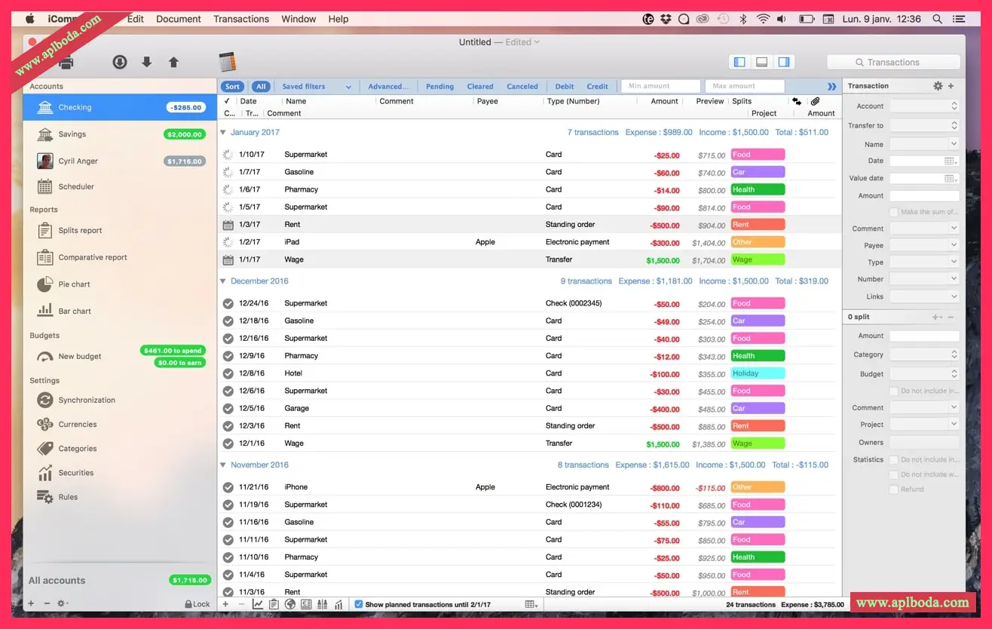Show only the left panel view
The height and width of the screenshot is (629, 992).
tap(739, 62)
